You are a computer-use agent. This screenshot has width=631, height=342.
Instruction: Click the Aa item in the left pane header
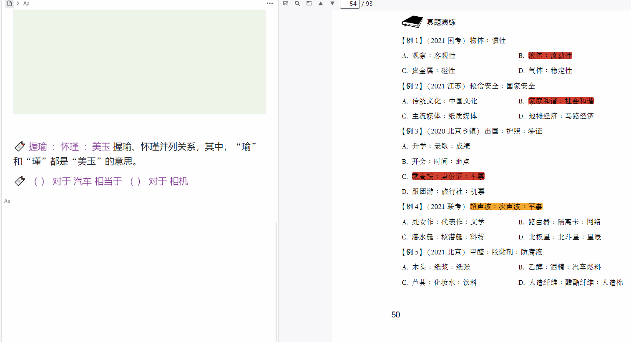(x=26, y=3)
